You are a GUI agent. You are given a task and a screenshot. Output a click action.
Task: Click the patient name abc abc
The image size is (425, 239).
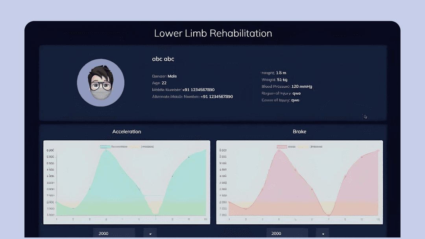pyautogui.click(x=163, y=59)
